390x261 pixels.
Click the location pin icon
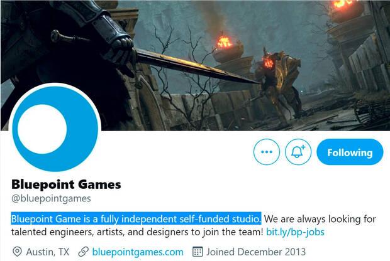[17, 252]
